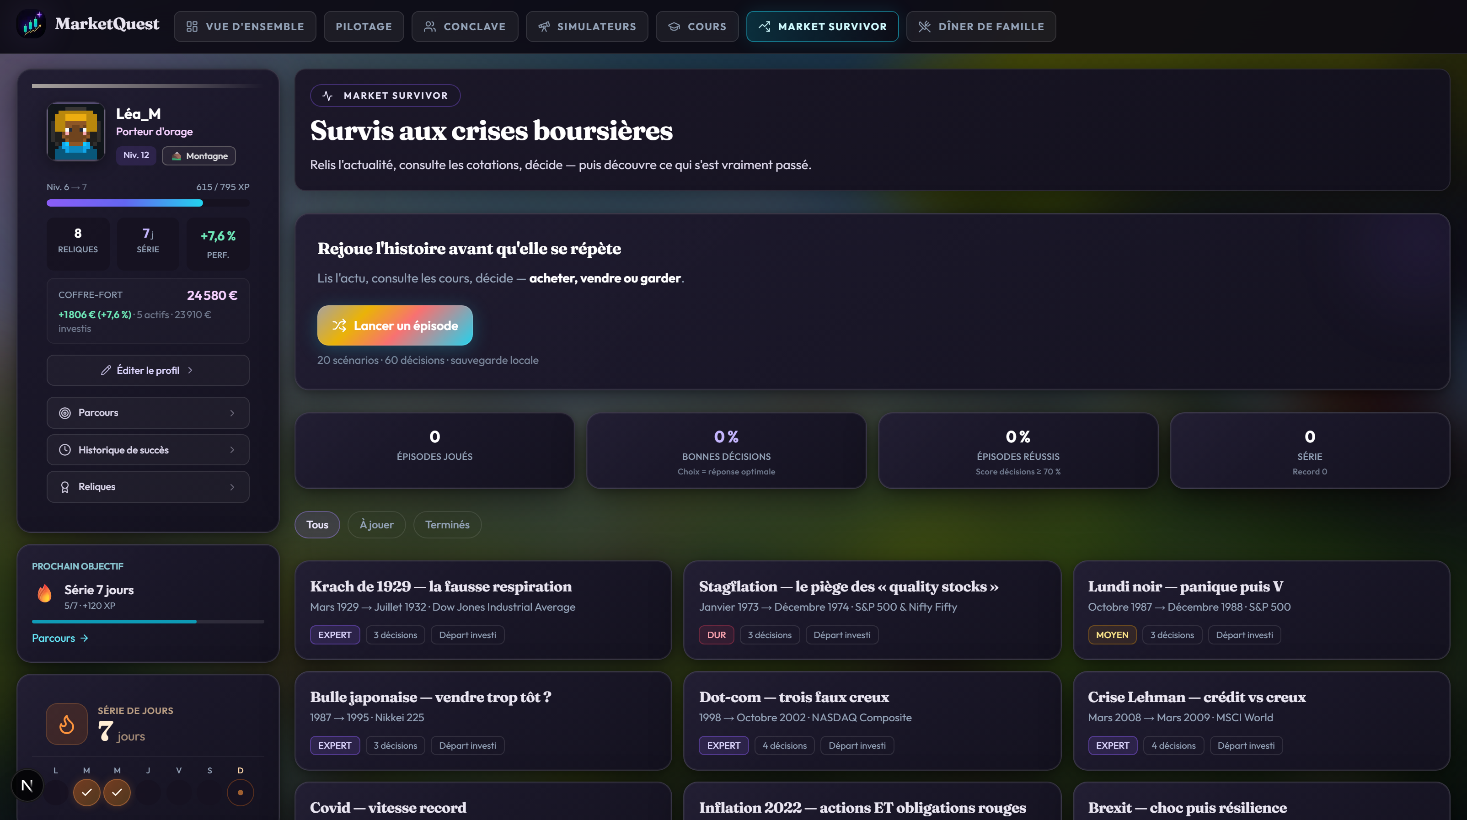This screenshot has width=1467, height=820.
Task: Click the Conclave people icon
Action: [x=430, y=27]
